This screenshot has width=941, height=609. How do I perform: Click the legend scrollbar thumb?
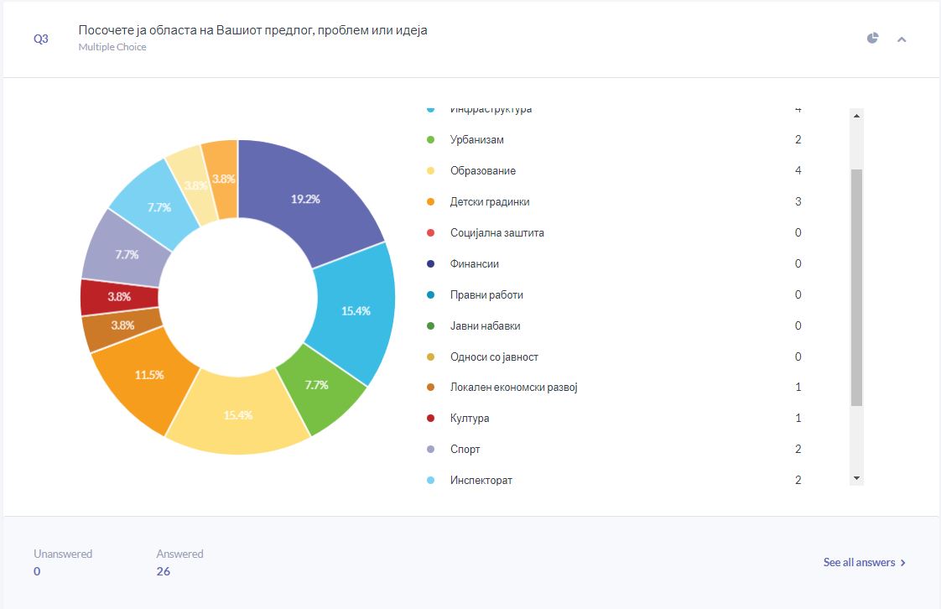[x=856, y=287]
